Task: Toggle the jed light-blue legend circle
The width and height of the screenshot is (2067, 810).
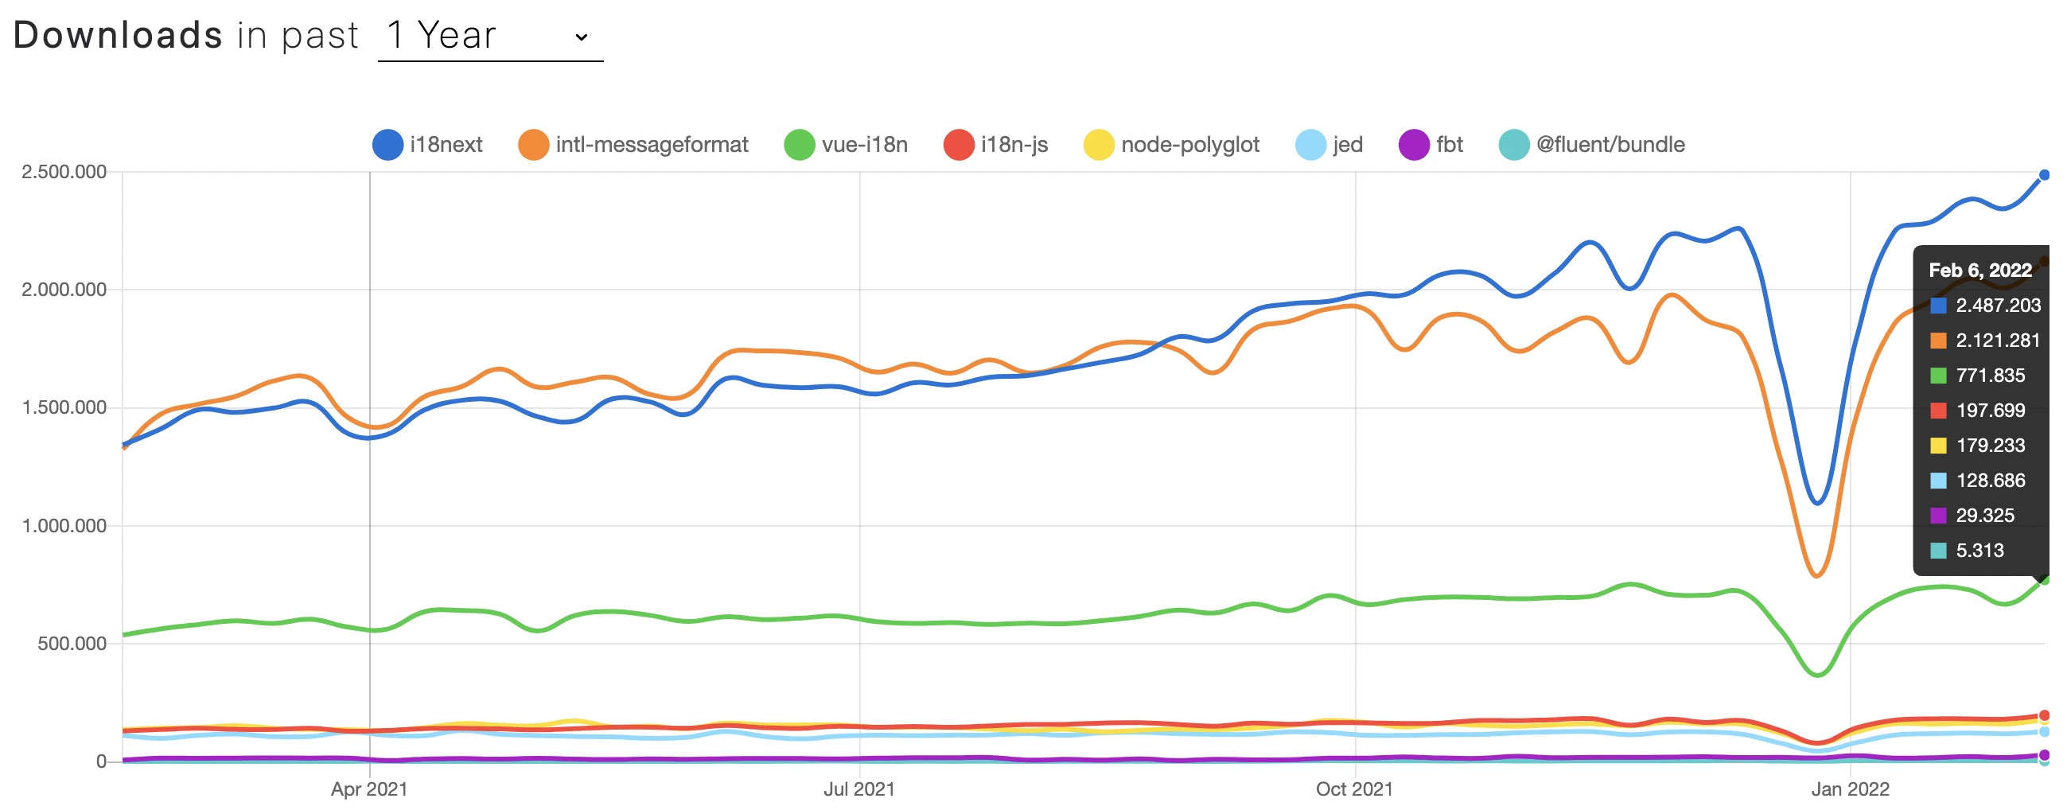Action: [x=1310, y=146]
